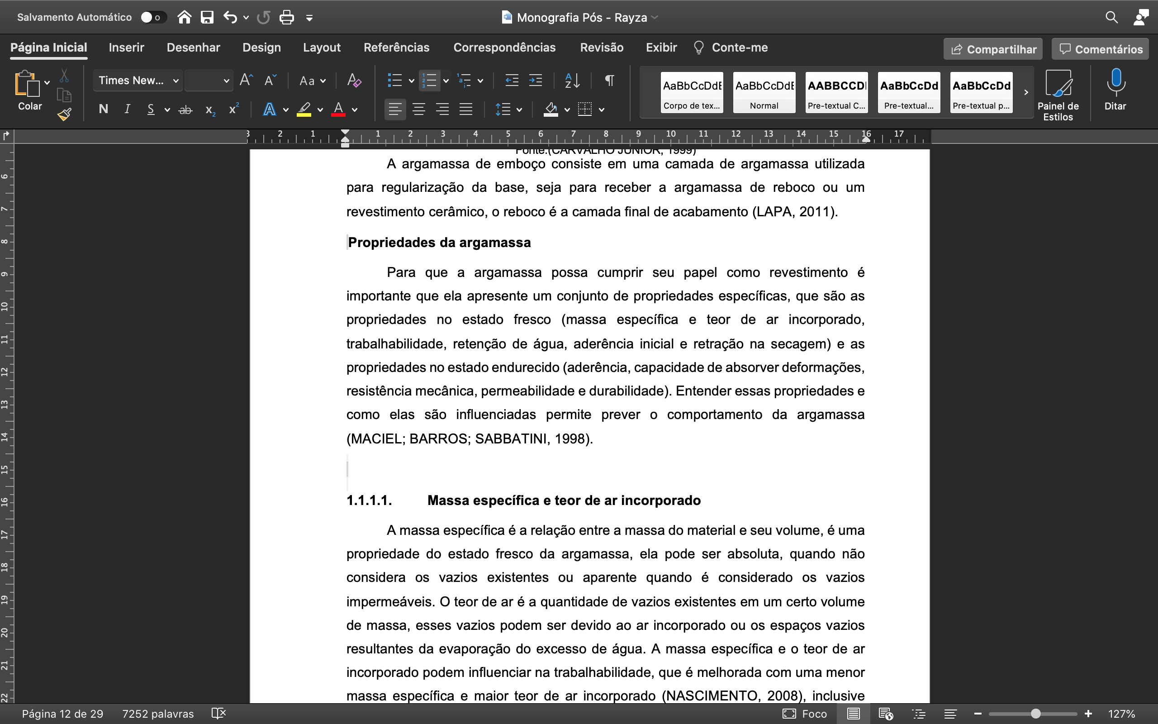The height and width of the screenshot is (724, 1158).
Task: Clear all formatting with eraser icon
Action: click(354, 81)
